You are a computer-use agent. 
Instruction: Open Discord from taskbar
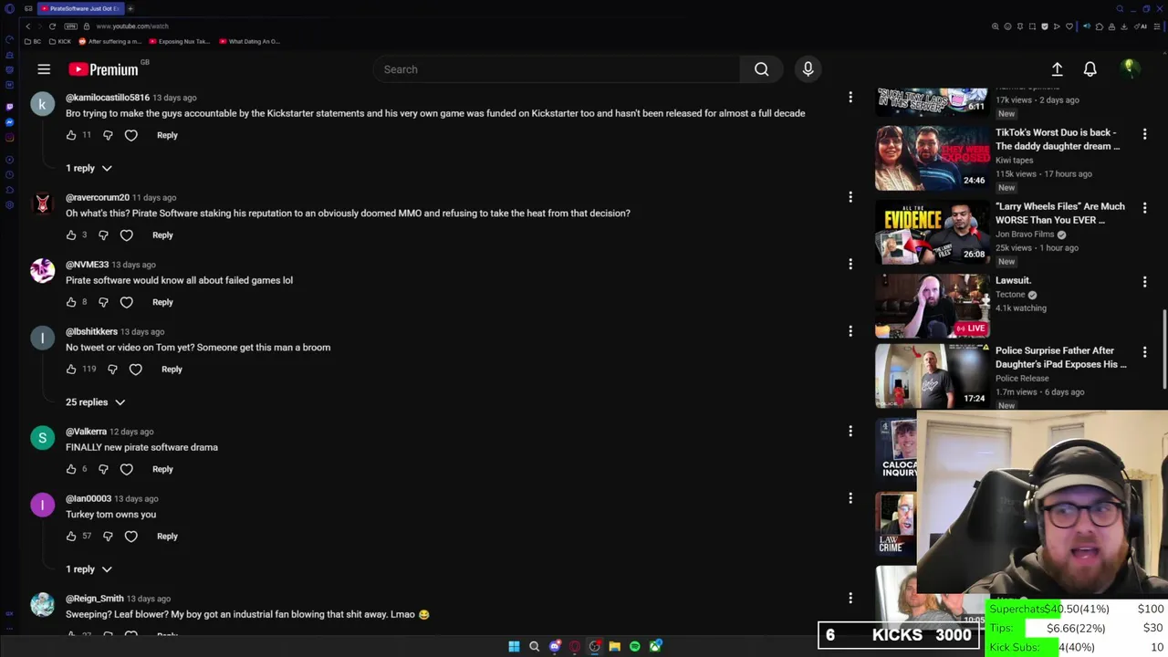[554, 647]
